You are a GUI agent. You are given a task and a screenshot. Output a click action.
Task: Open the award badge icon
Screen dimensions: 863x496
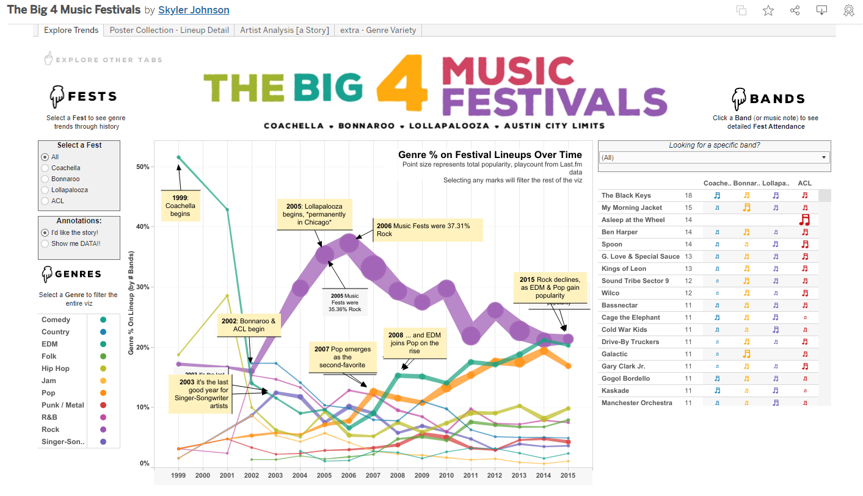click(x=849, y=10)
